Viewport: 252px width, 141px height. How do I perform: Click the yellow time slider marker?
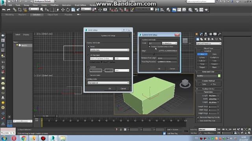point(42,123)
